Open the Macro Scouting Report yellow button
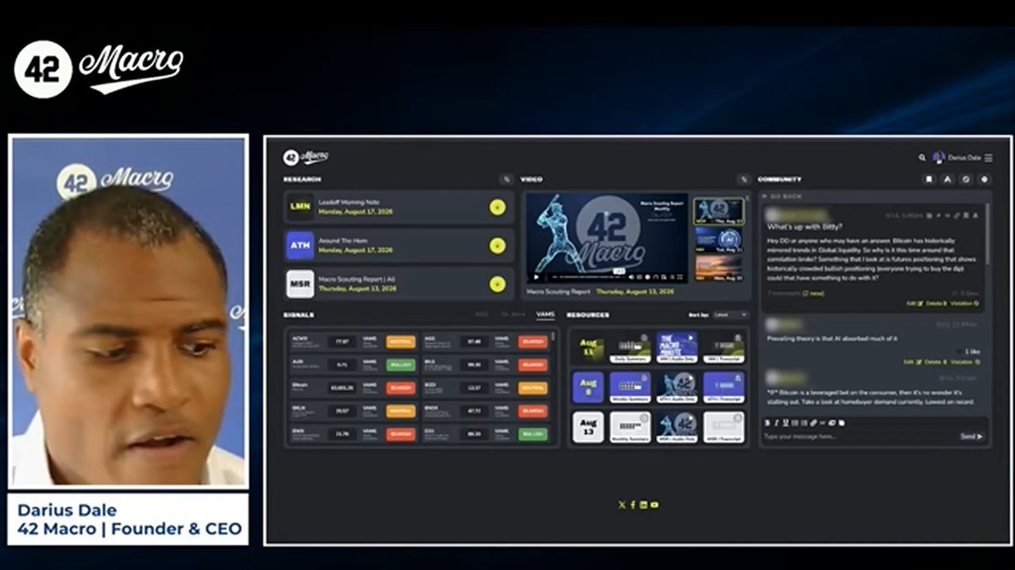Screen dimensions: 1015x570 (x=497, y=284)
